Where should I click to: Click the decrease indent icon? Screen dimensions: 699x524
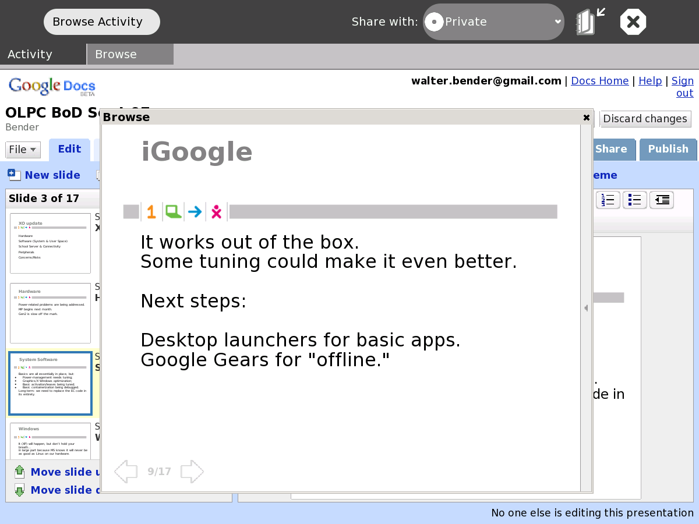click(661, 200)
